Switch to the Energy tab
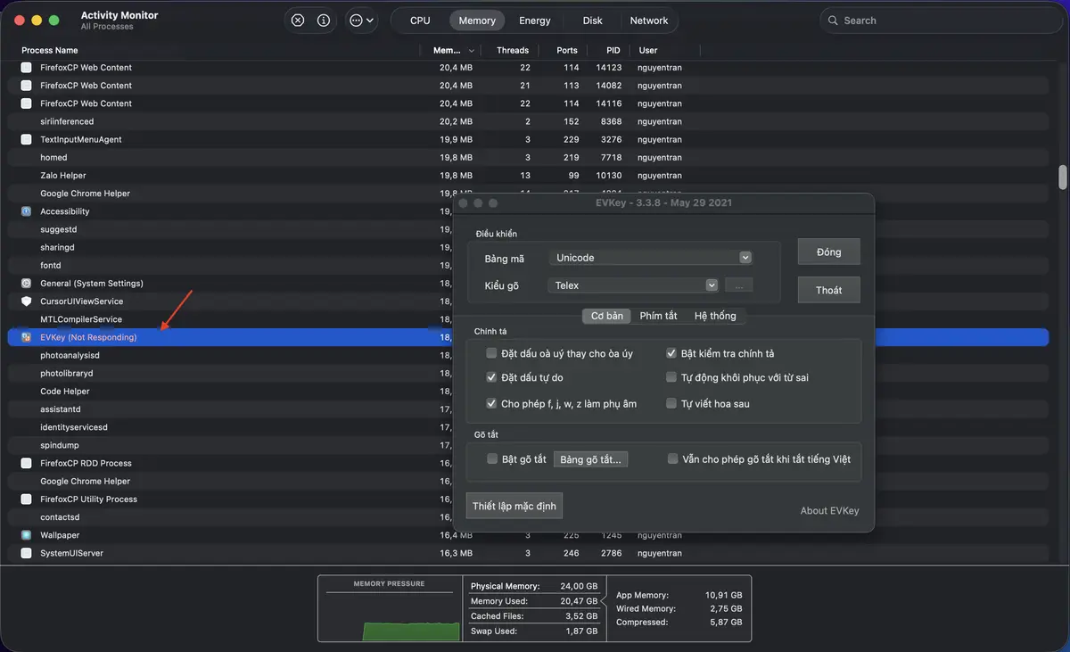1070x652 pixels. click(x=535, y=21)
